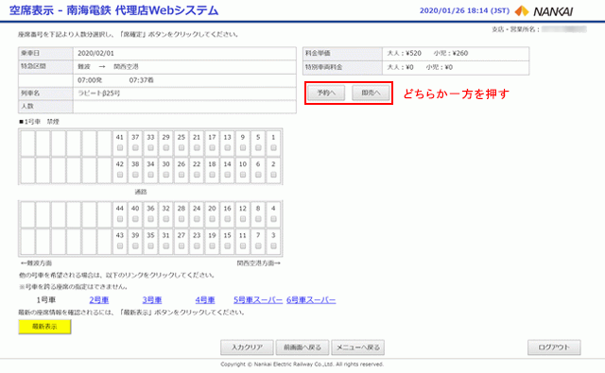
Task: Mark seat 44 checkbox
Action: click(x=120, y=219)
